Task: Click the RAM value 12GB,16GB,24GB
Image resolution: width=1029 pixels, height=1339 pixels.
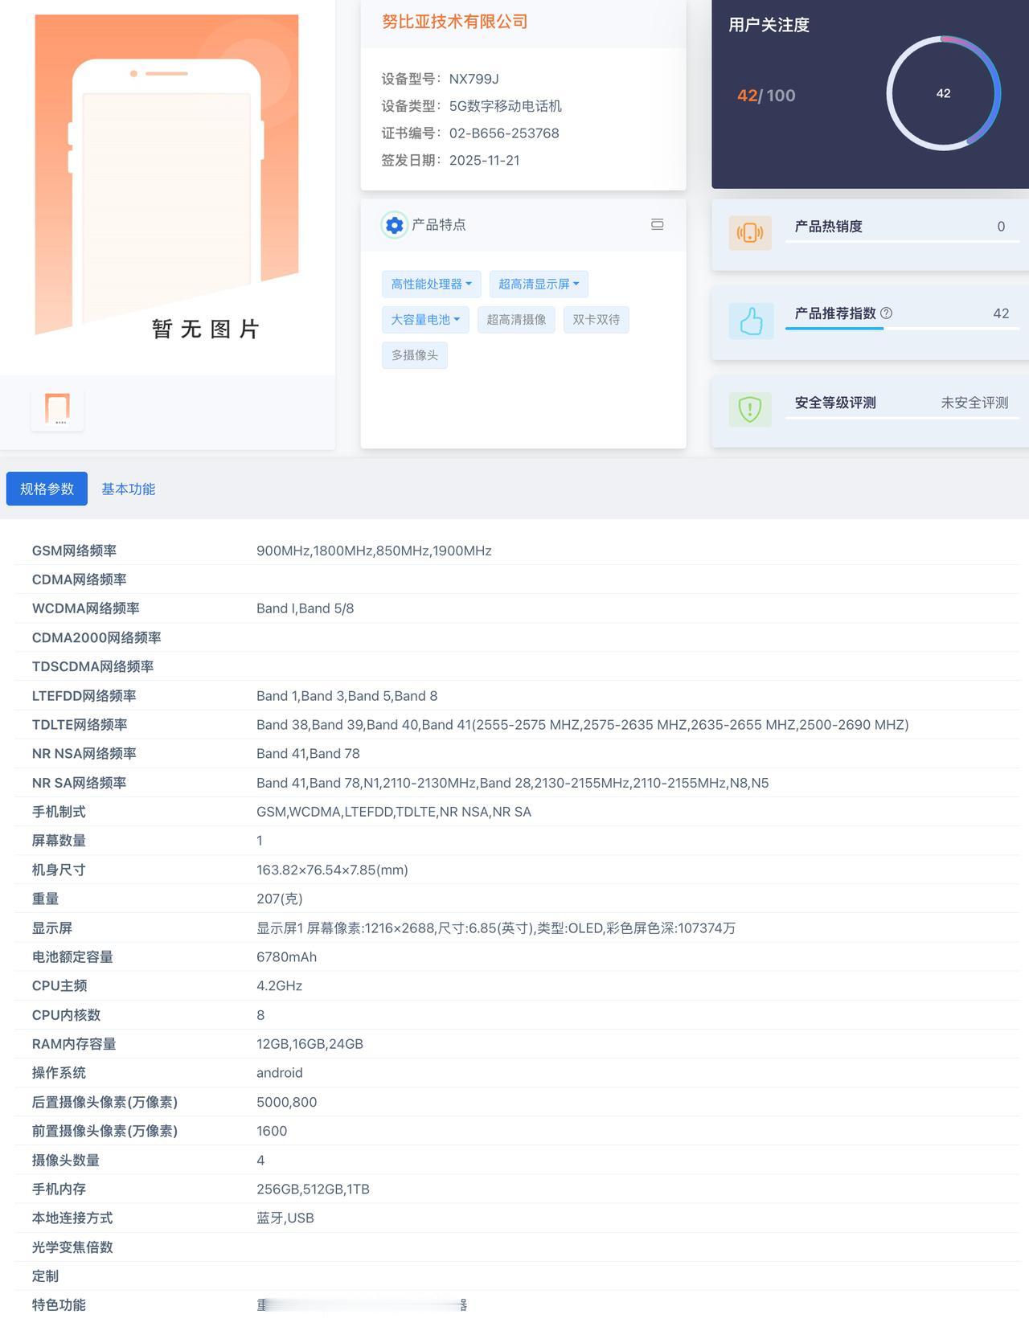Action: (310, 1044)
